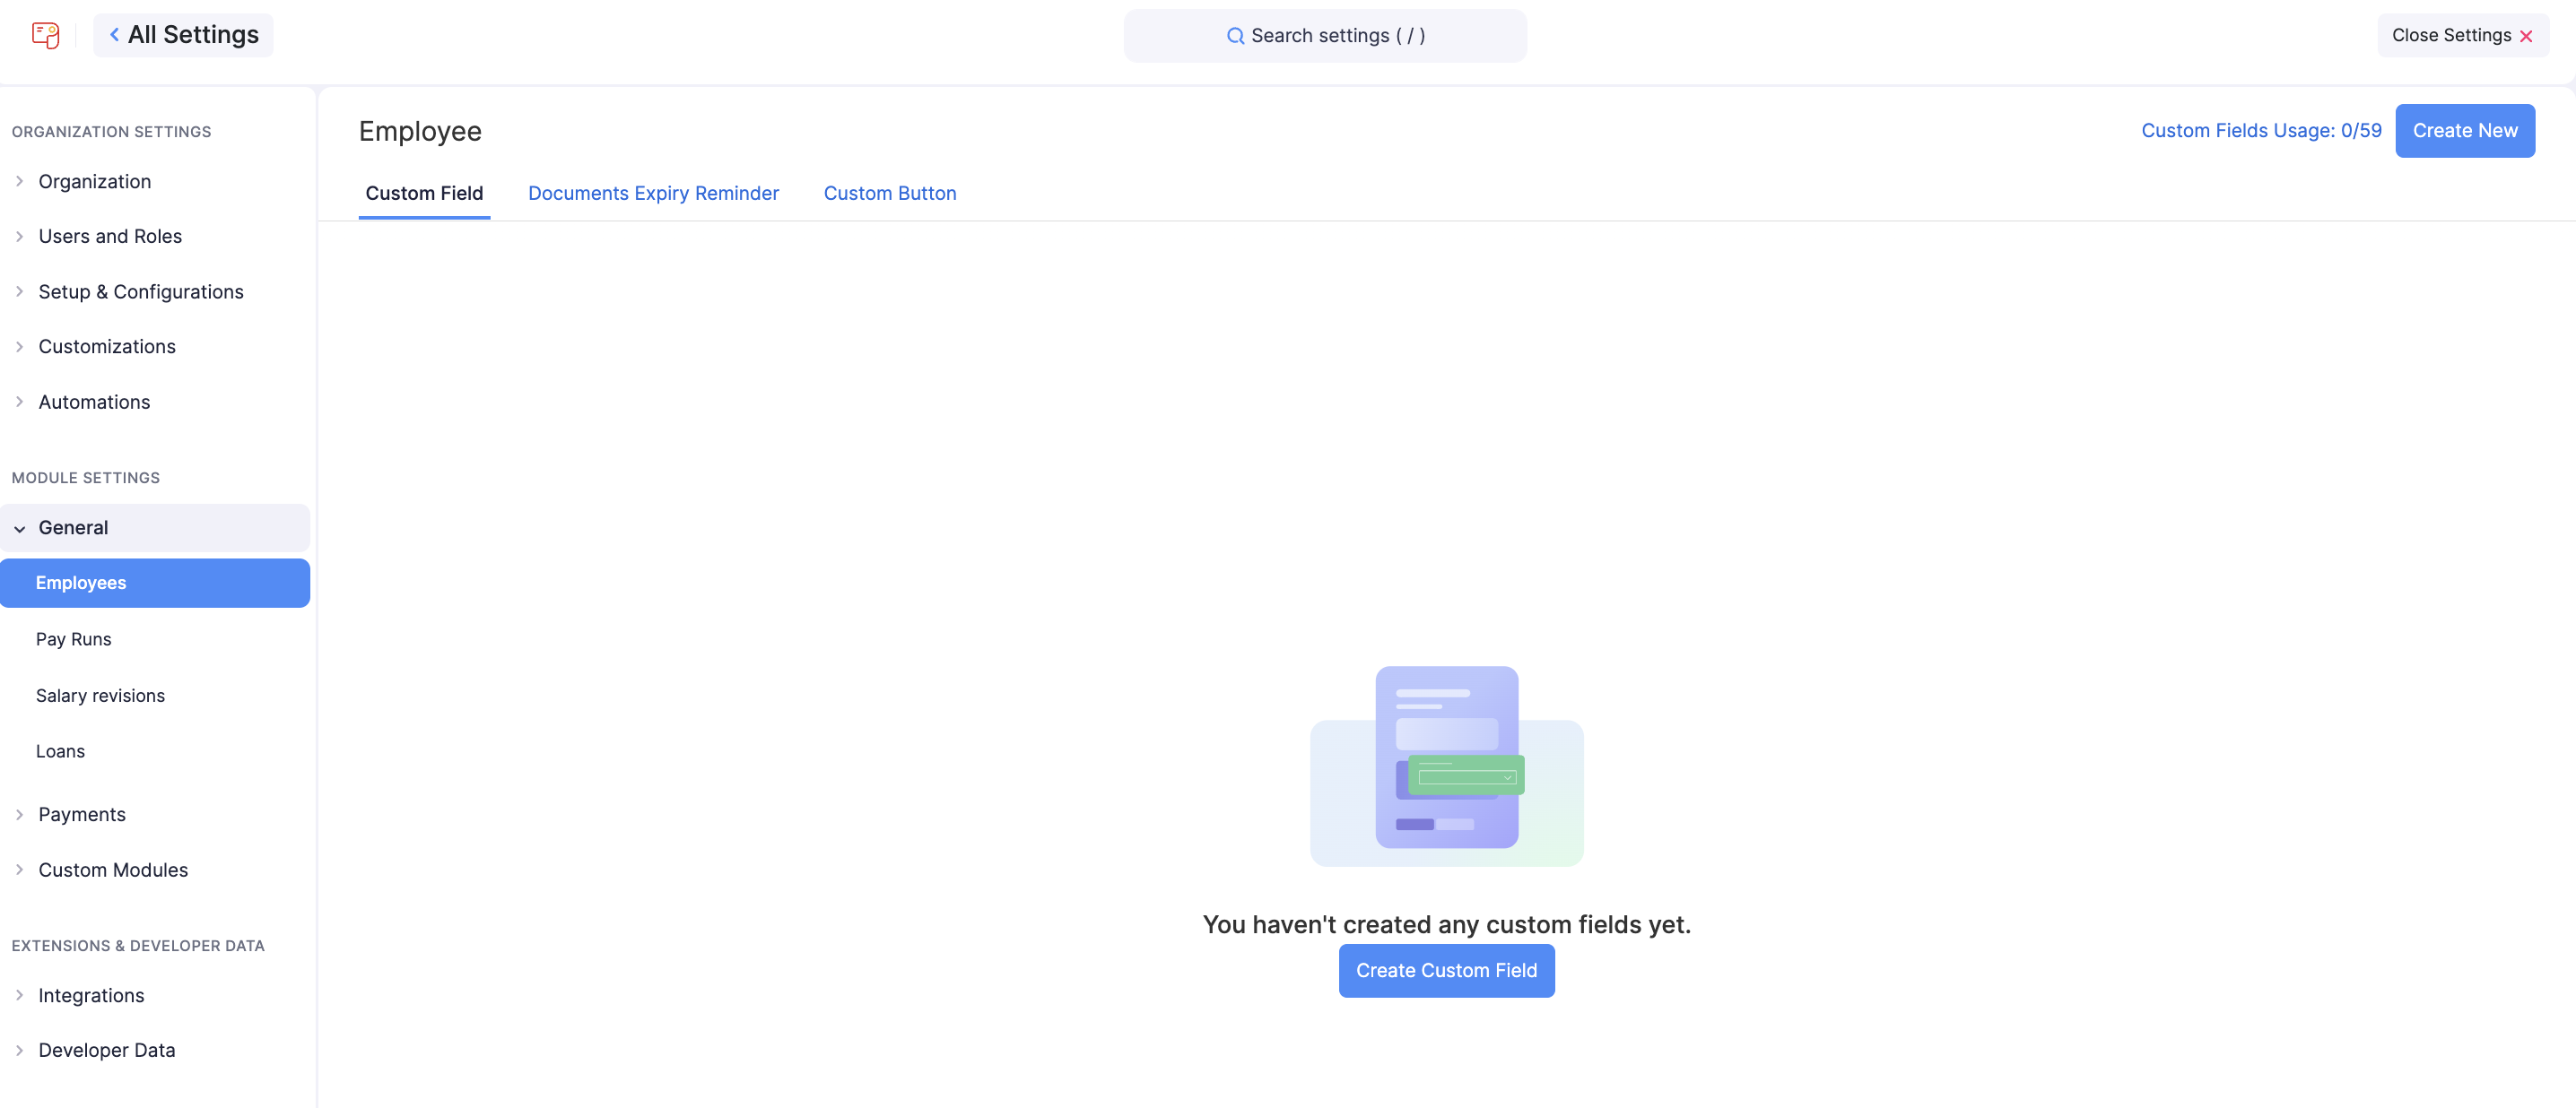Click the search magnifier icon
The height and width of the screenshot is (1108, 2576).
tap(1235, 36)
